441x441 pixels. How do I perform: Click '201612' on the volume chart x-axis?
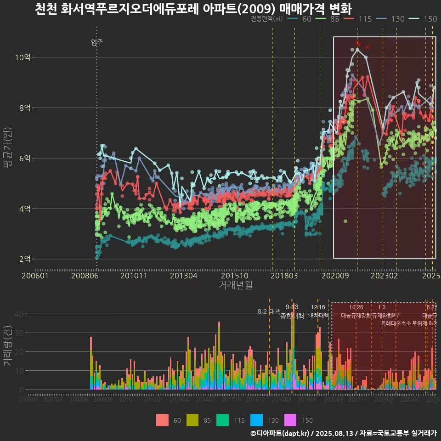pyautogui.click(x=255, y=399)
